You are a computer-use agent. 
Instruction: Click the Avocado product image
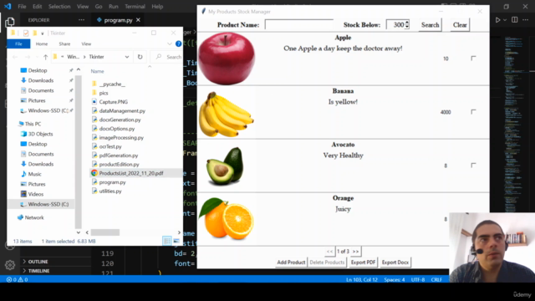tap(226, 166)
